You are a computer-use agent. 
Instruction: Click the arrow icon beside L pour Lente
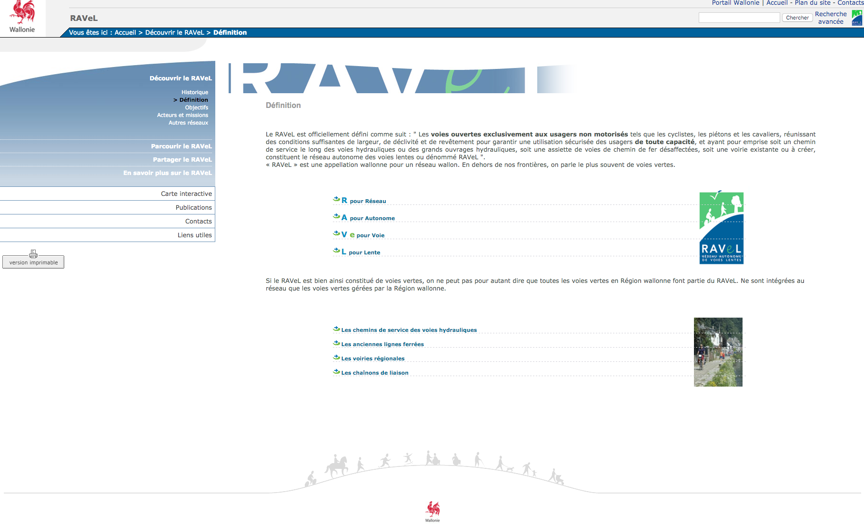tap(336, 251)
